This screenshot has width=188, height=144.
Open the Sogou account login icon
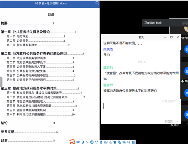tap(110, 142)
